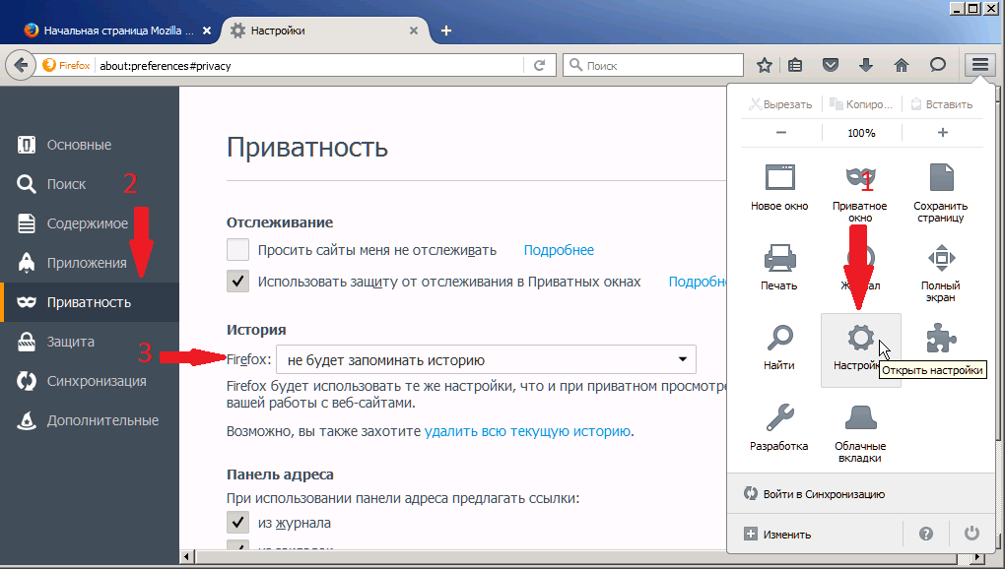Image resolution: width=1005 pixels, height=569 pixels.
Task: Click the hamburger menu button
Action: pyautogui.click(x=979, y=65)
